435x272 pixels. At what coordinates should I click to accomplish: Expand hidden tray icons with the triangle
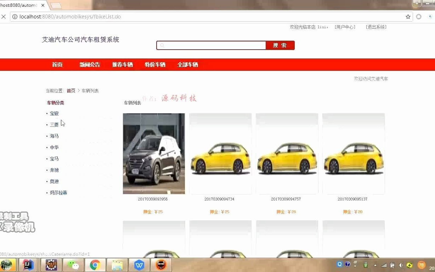[x=375, y=265]
